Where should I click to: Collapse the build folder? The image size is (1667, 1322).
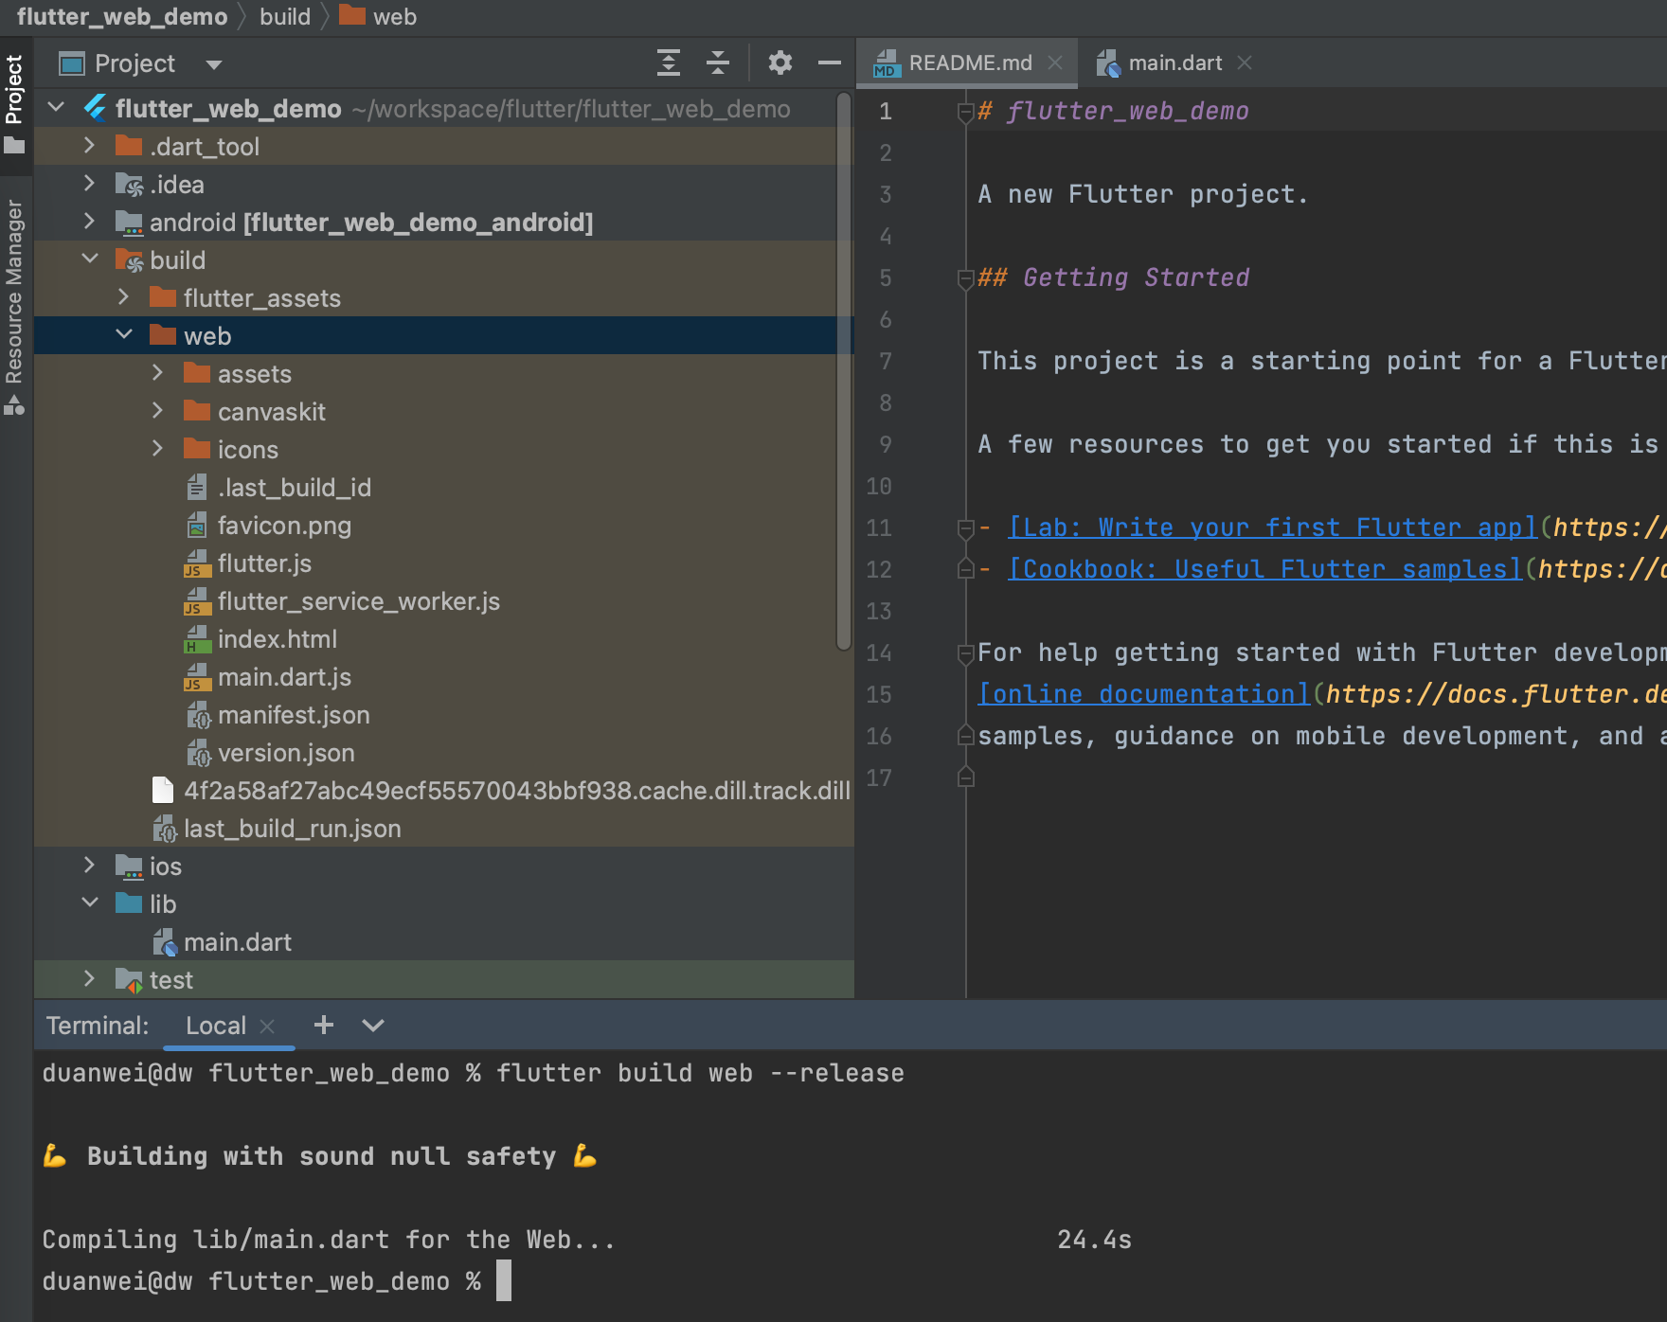pyautogui.click(x=90, y=259)
